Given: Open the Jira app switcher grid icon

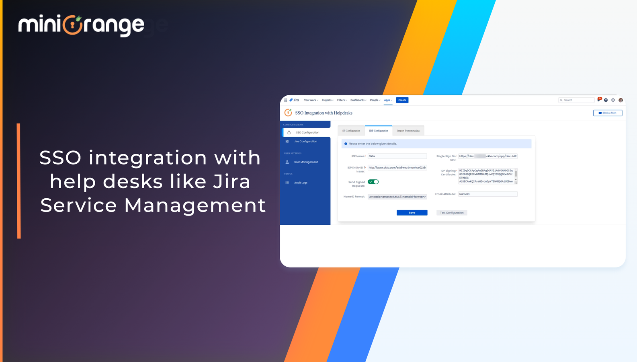Looking at the screenshot, I should (x=285, y=100).
